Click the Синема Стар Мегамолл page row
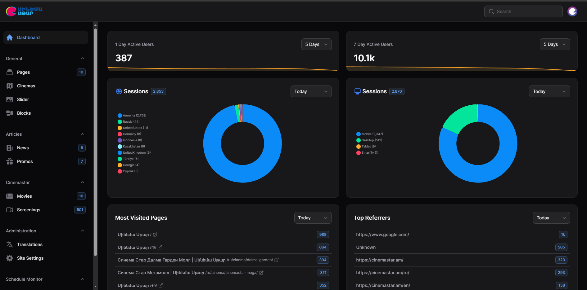The image size is (587, 290). pos(223,273)
